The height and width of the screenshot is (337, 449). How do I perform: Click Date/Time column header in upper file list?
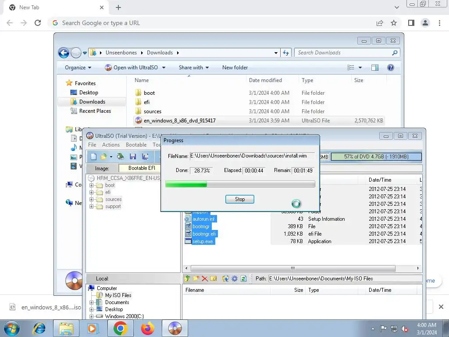click(x=380, y=179)
